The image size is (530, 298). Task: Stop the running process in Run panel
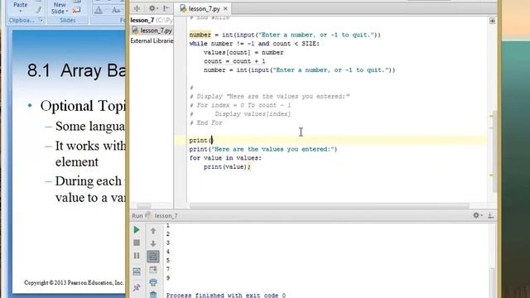click(137, 243)
